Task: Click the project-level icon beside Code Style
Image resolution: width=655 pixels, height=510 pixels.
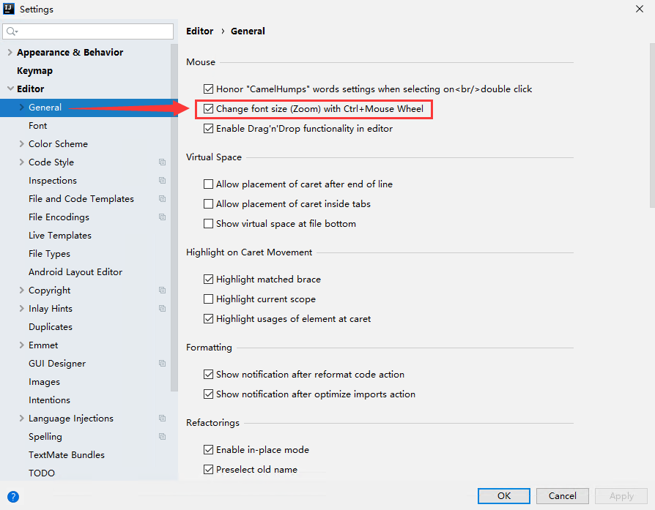Action: 162,162
